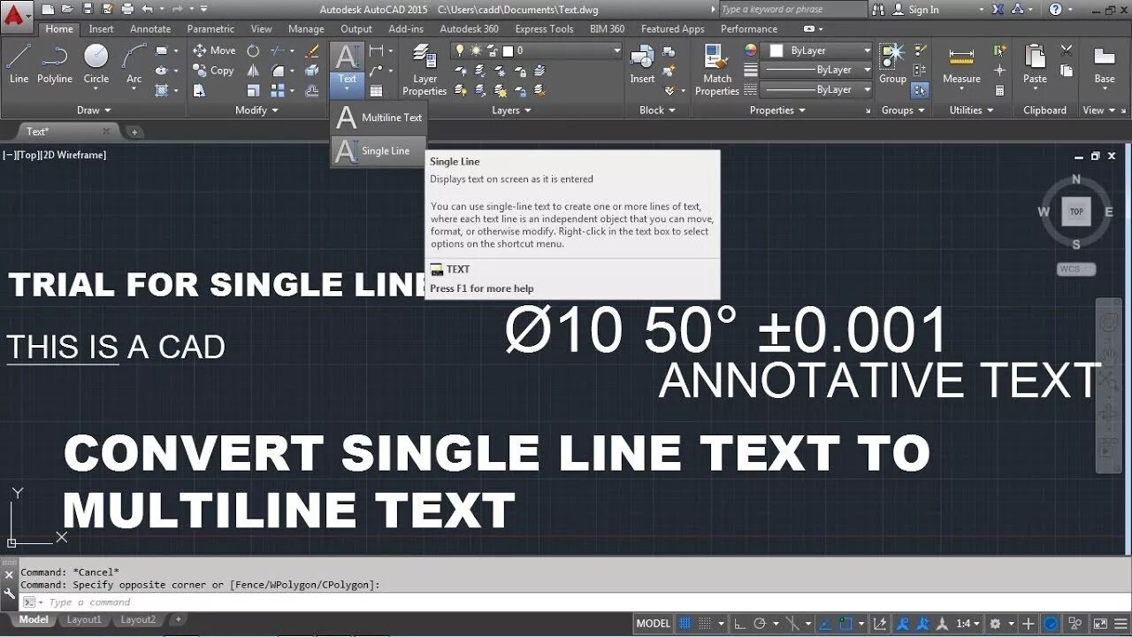This screenshot has height=637, width=1132.
Task: Click the Copy command icon
Action: pos(200,71)
